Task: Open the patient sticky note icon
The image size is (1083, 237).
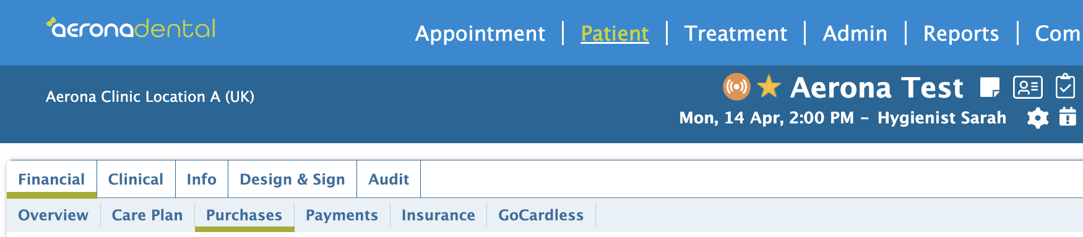Action: (990, 88)
